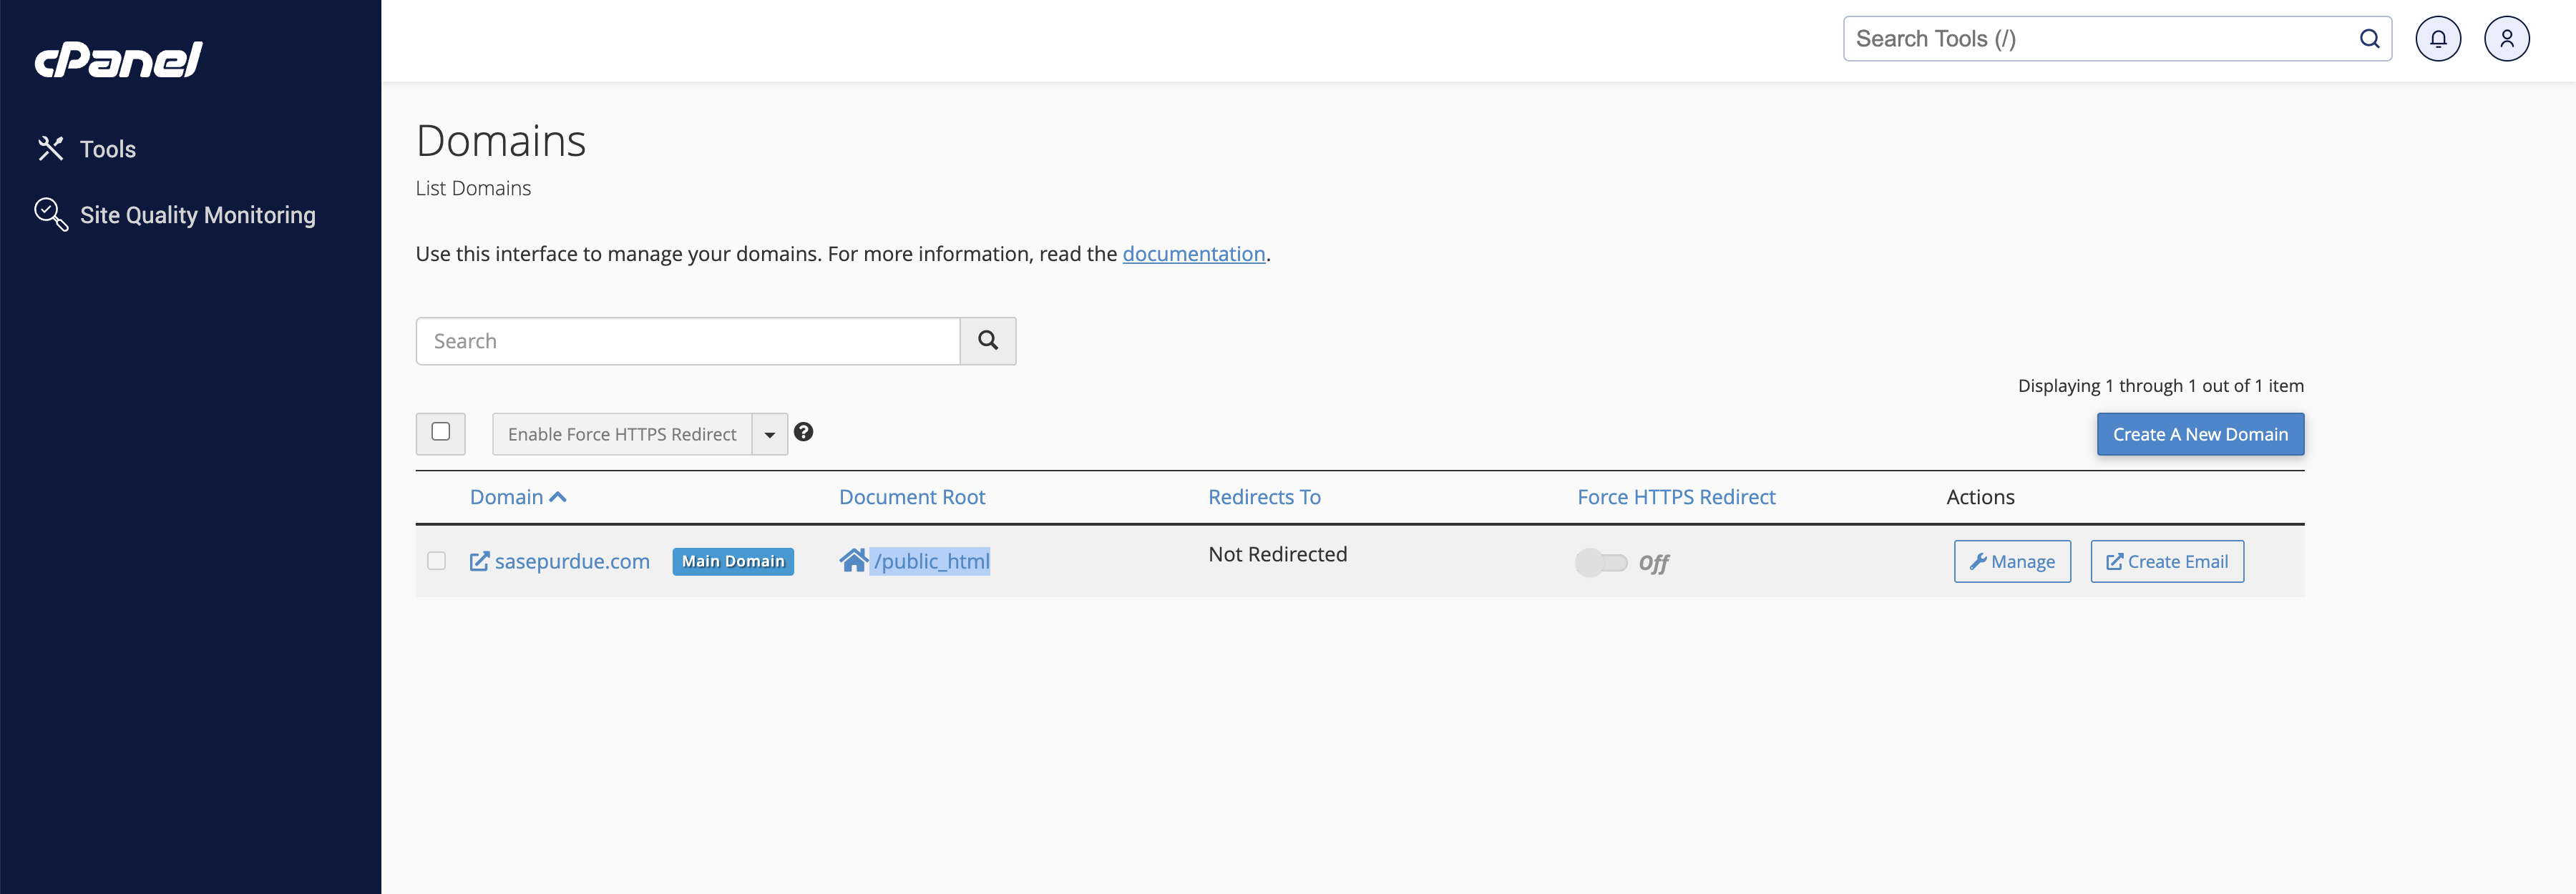
Task: Check the sasepurdue.com row checkbox
Action: pyautogui.click(x=437, y=561)
